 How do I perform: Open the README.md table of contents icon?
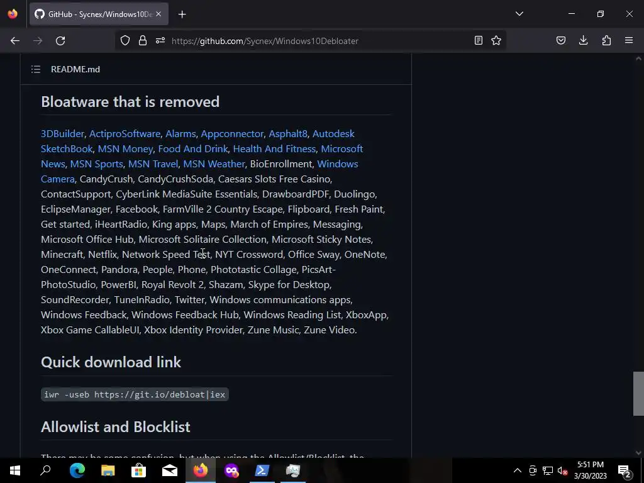click(x=36, y=69)
